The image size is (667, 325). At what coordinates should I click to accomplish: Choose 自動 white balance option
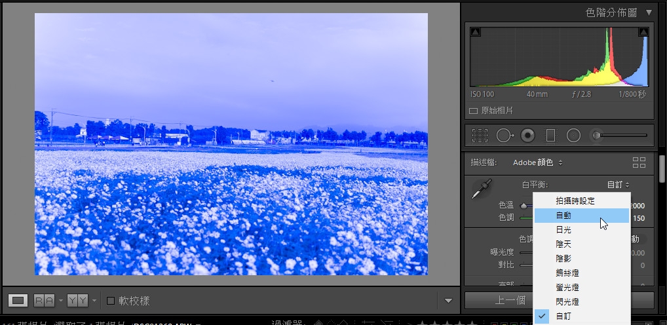(582, 216)
